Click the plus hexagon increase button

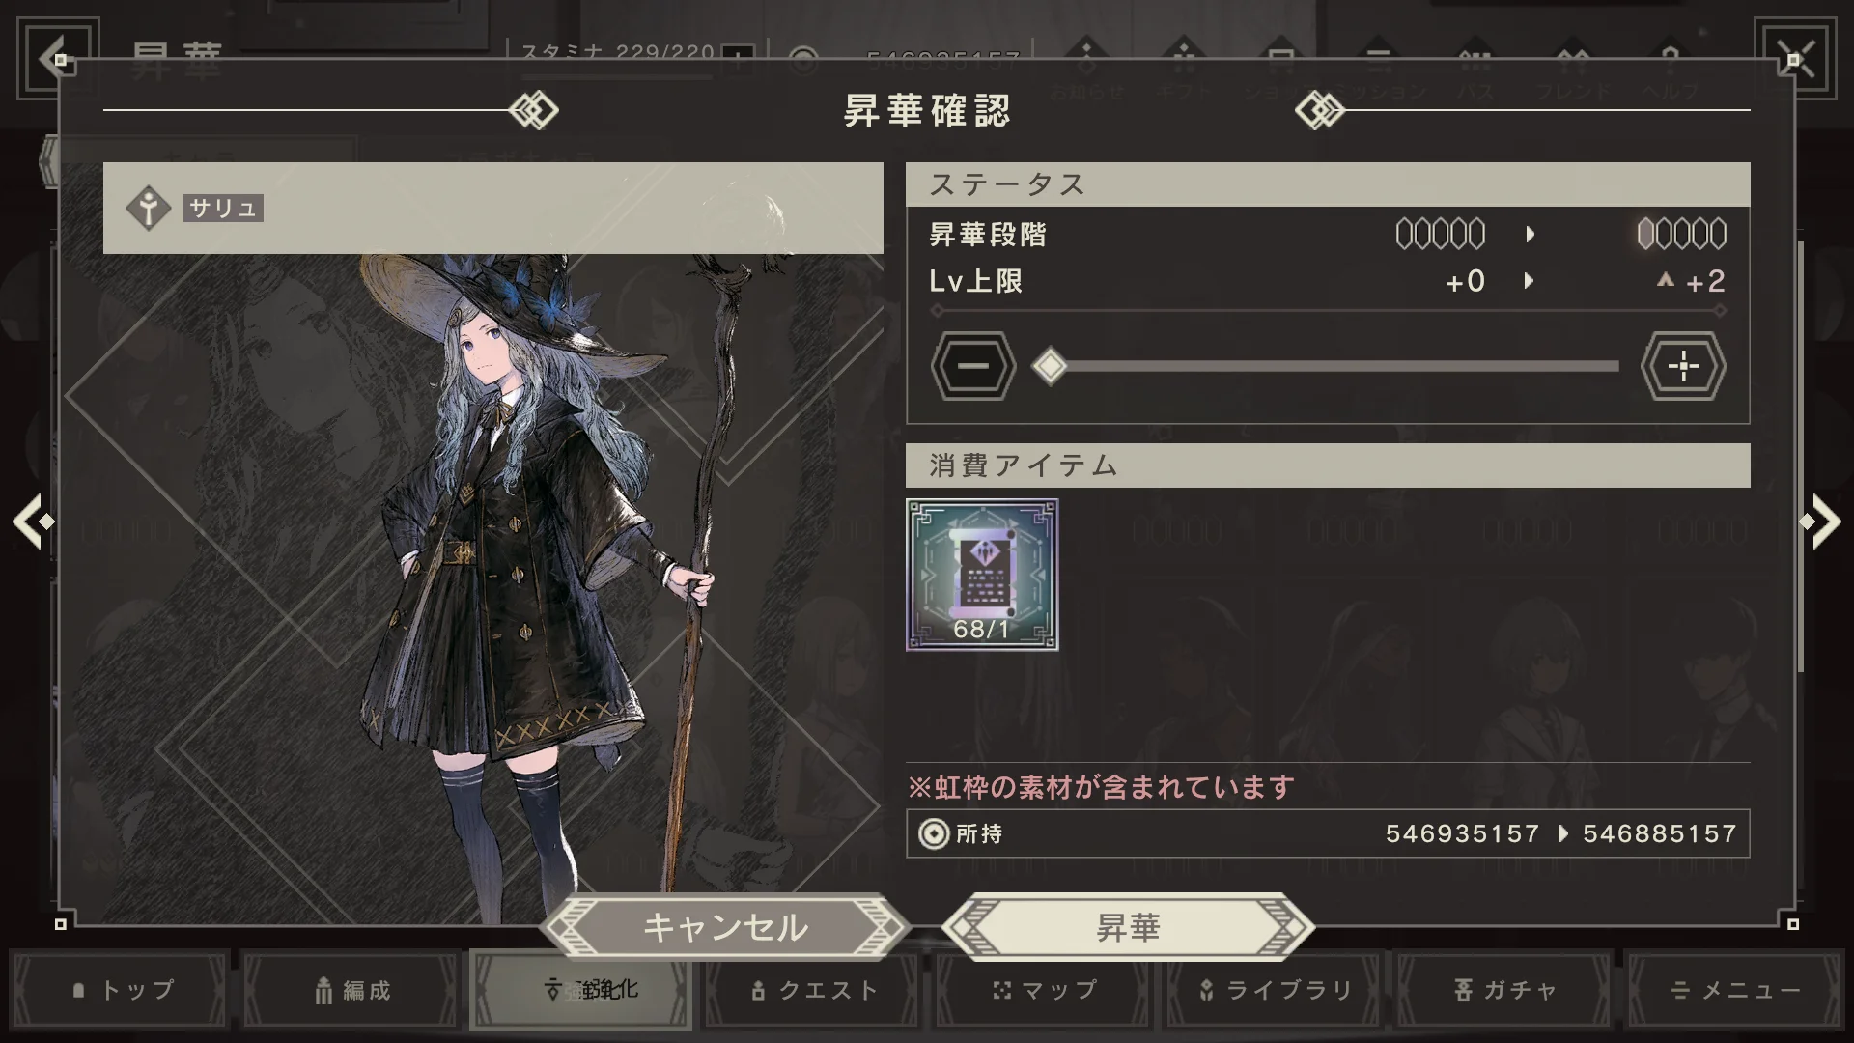[1683, 366]
